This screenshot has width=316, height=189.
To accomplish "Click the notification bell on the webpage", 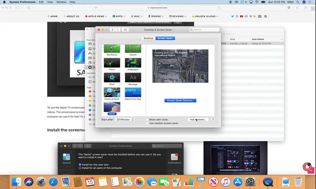I will 307,167.
